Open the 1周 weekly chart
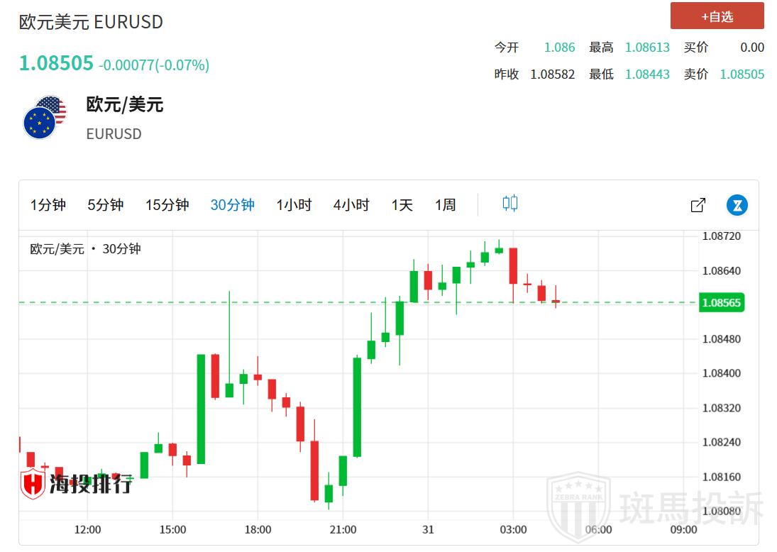Image resolution: width=777 pixels, height=552 pixels. coord(445,205)
